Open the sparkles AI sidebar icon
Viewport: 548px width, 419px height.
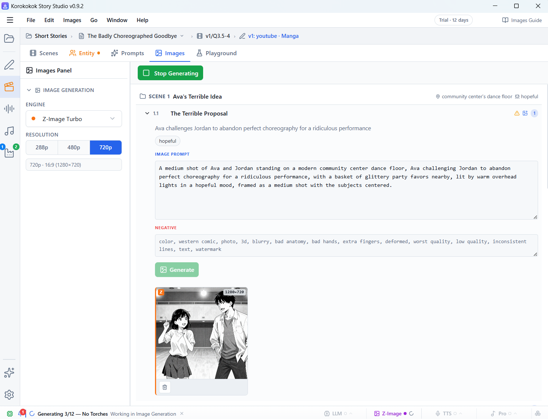point(9,373)
